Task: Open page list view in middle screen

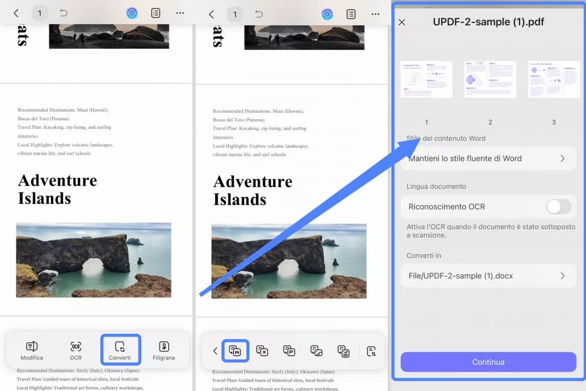Action: click(351, 14)
